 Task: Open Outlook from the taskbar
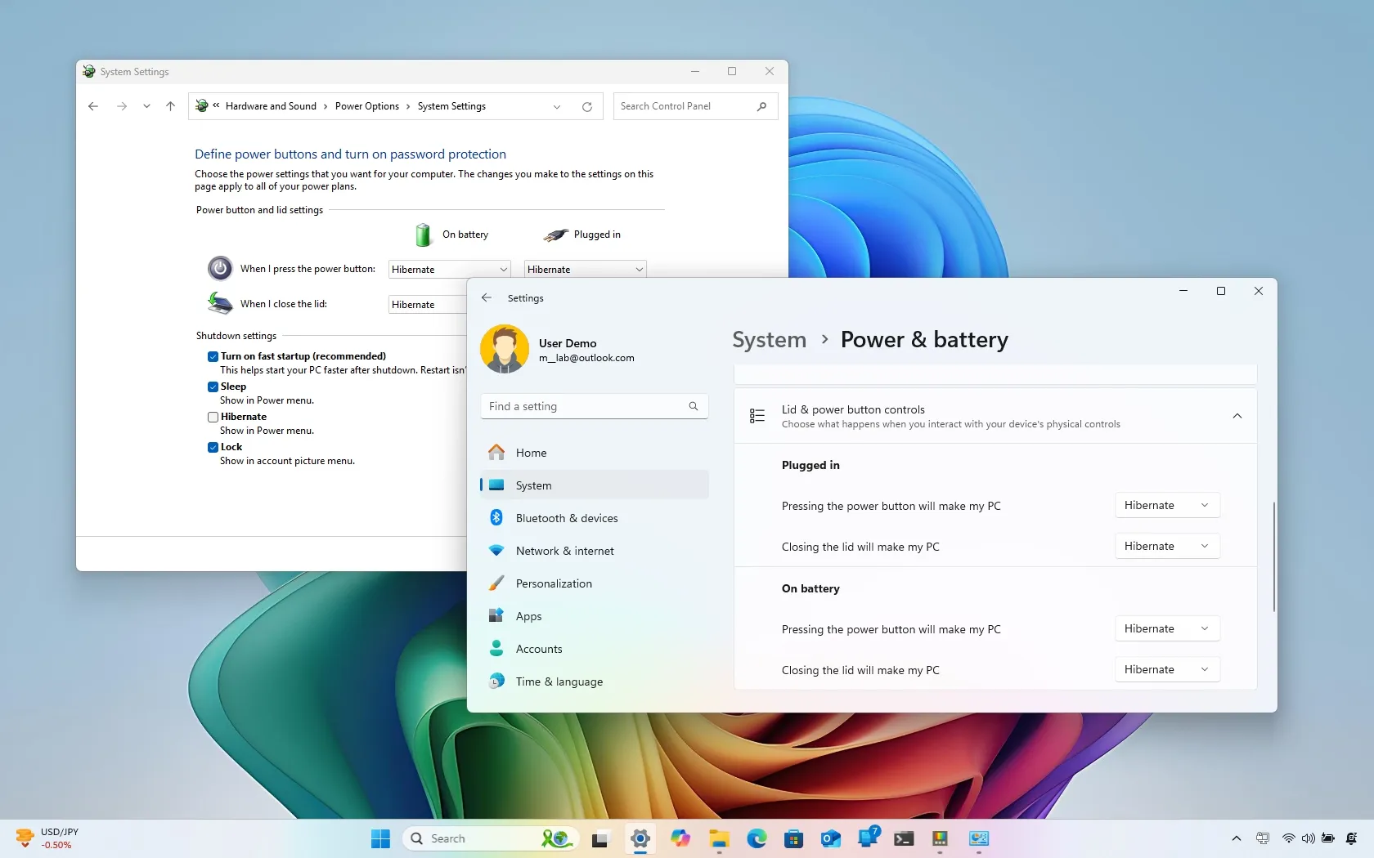click(x=830, y=838)
